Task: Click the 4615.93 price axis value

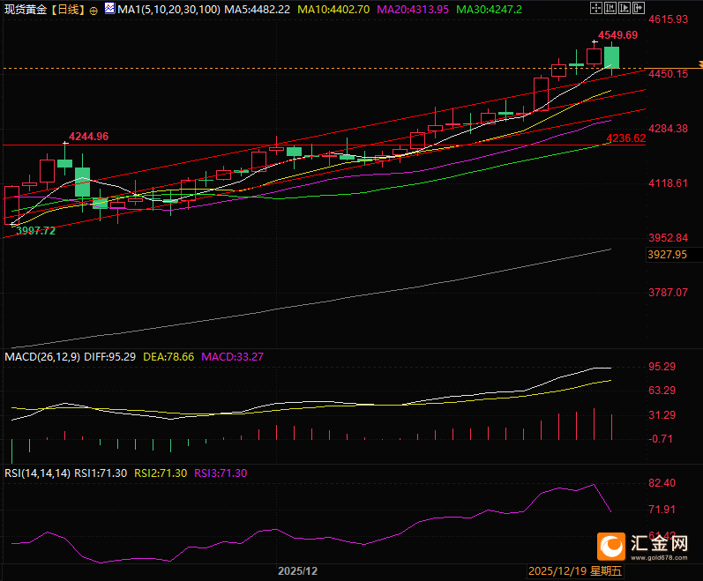Action: [x=668, y=19]
